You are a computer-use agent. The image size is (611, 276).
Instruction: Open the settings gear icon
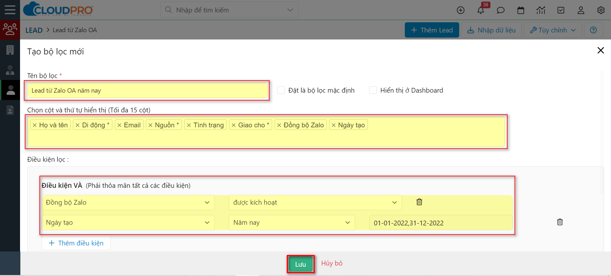[x=601, y=10]
